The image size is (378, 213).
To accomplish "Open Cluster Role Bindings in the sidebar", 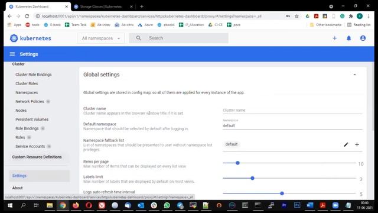I will point(34,75).
